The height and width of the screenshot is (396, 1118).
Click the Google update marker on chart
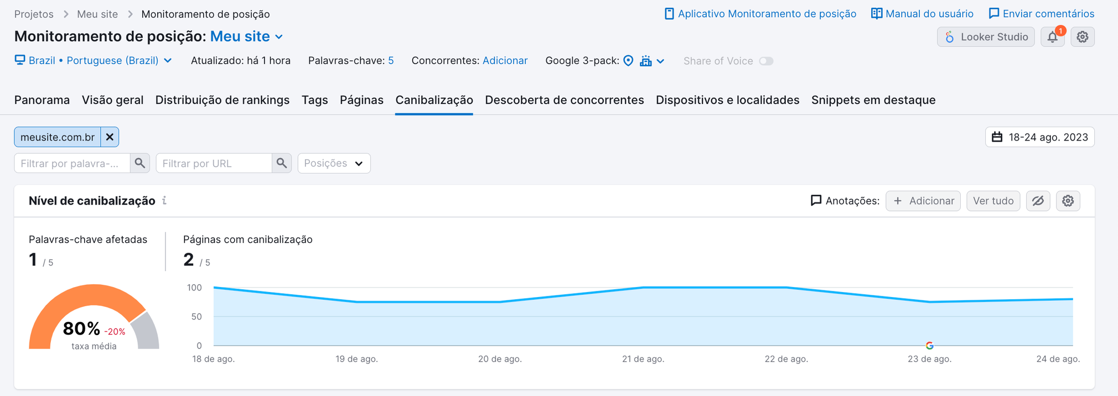pyautogui.click(x=929, y=346)
